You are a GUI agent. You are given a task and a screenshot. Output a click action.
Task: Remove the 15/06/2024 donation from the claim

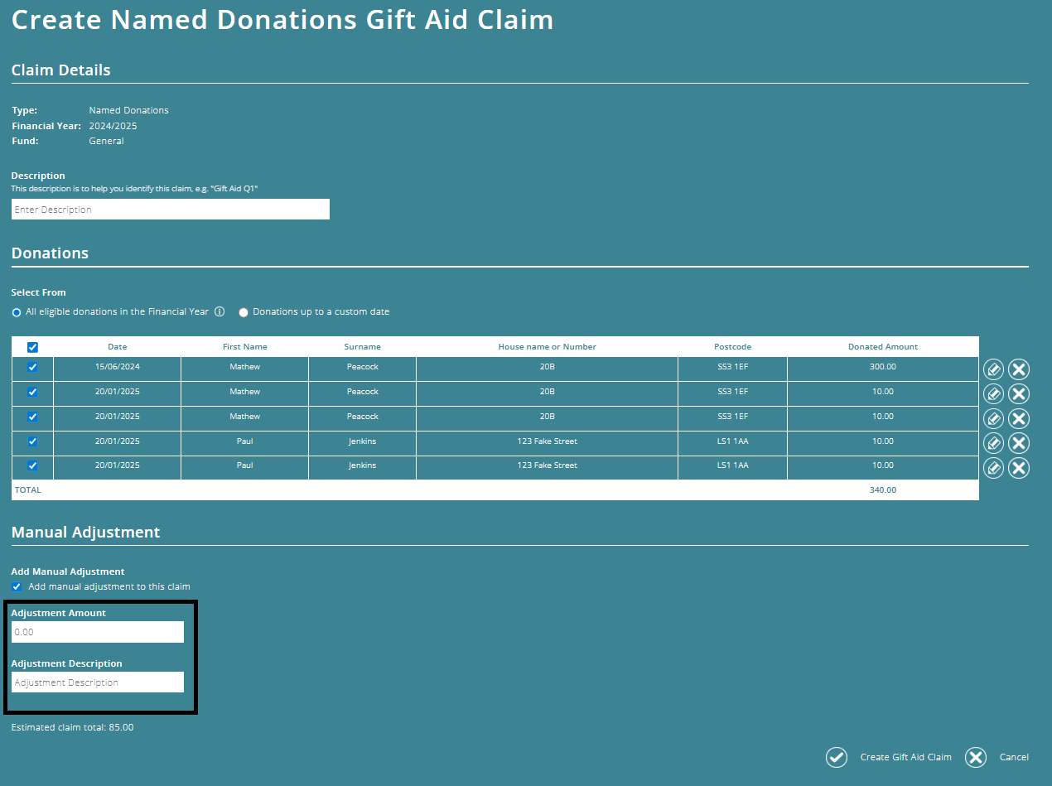tap(1019, 369)
